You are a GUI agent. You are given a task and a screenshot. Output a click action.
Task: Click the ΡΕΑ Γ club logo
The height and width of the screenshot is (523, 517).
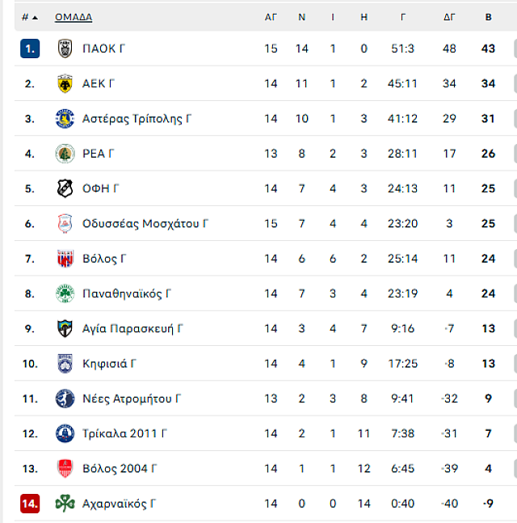pos(65,154)
